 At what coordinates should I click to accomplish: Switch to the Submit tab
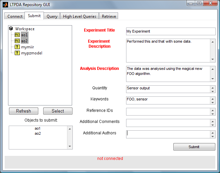coord(34,15)
